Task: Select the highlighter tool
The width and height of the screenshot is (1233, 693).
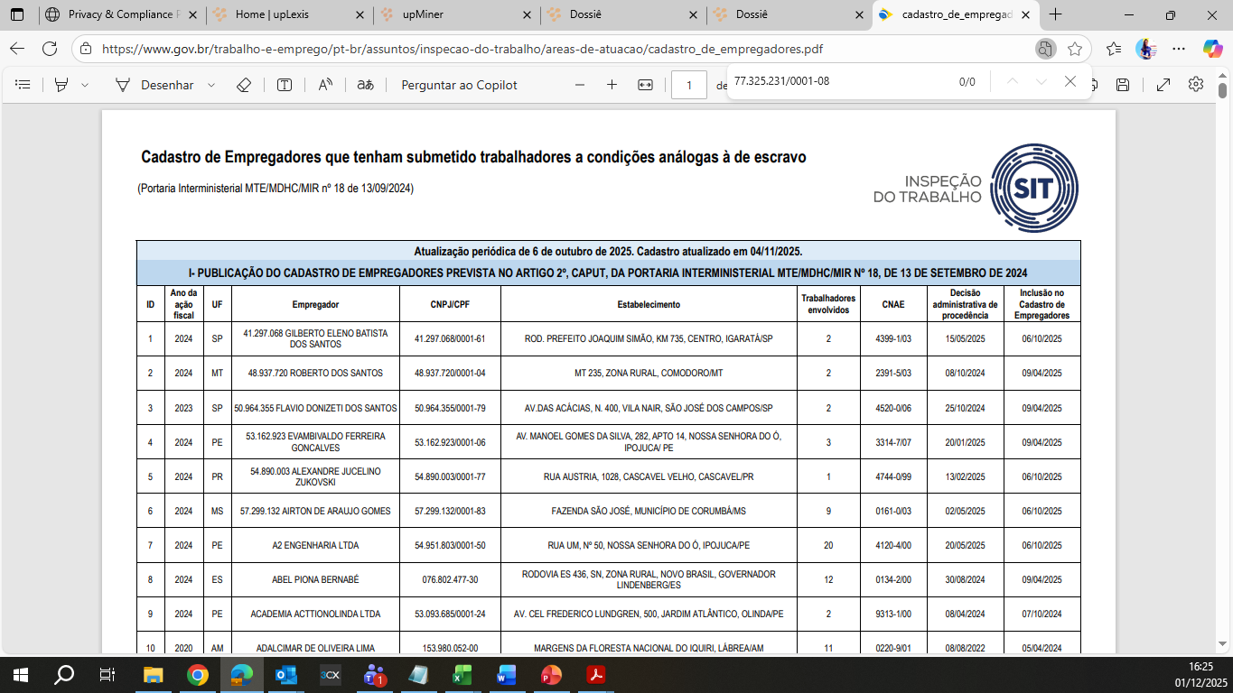Action: pos(61,85)
